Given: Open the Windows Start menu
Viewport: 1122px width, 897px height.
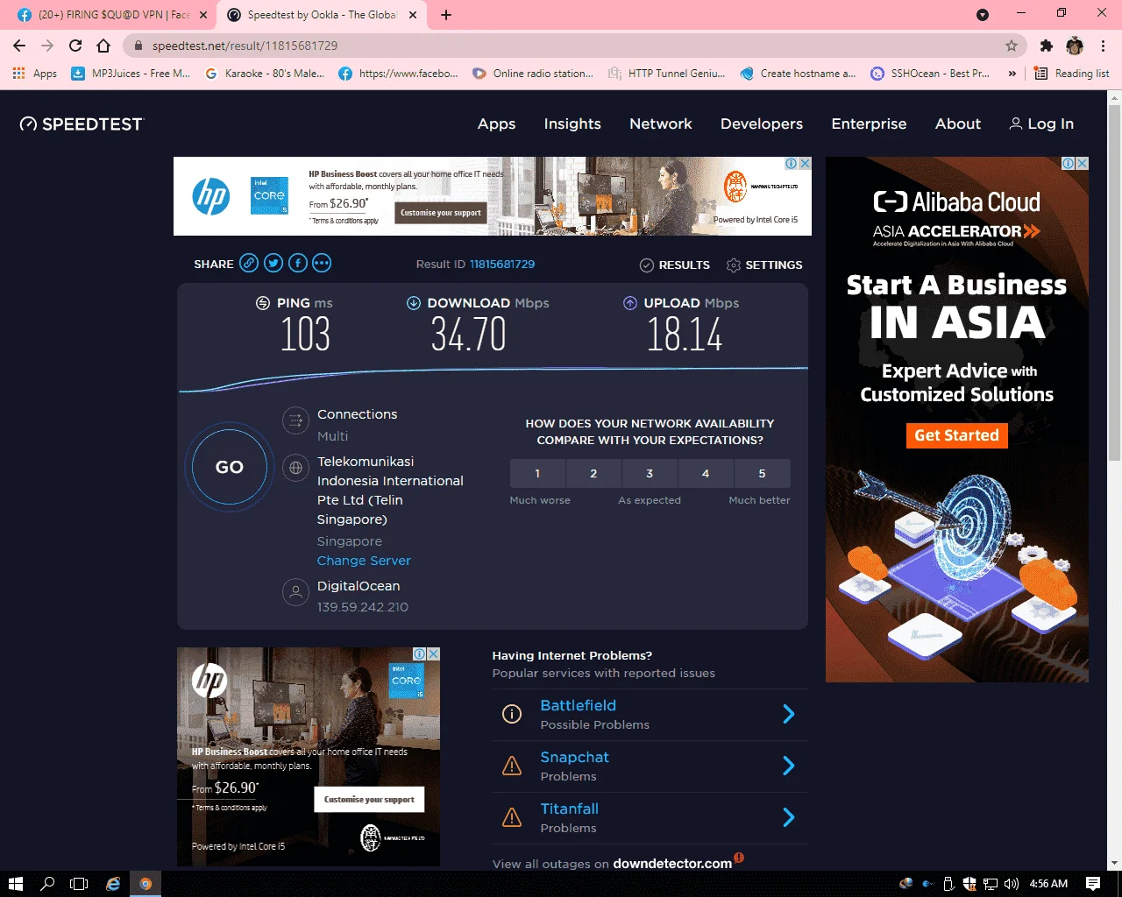Looking at the screenshot, I should pos(15,884).
